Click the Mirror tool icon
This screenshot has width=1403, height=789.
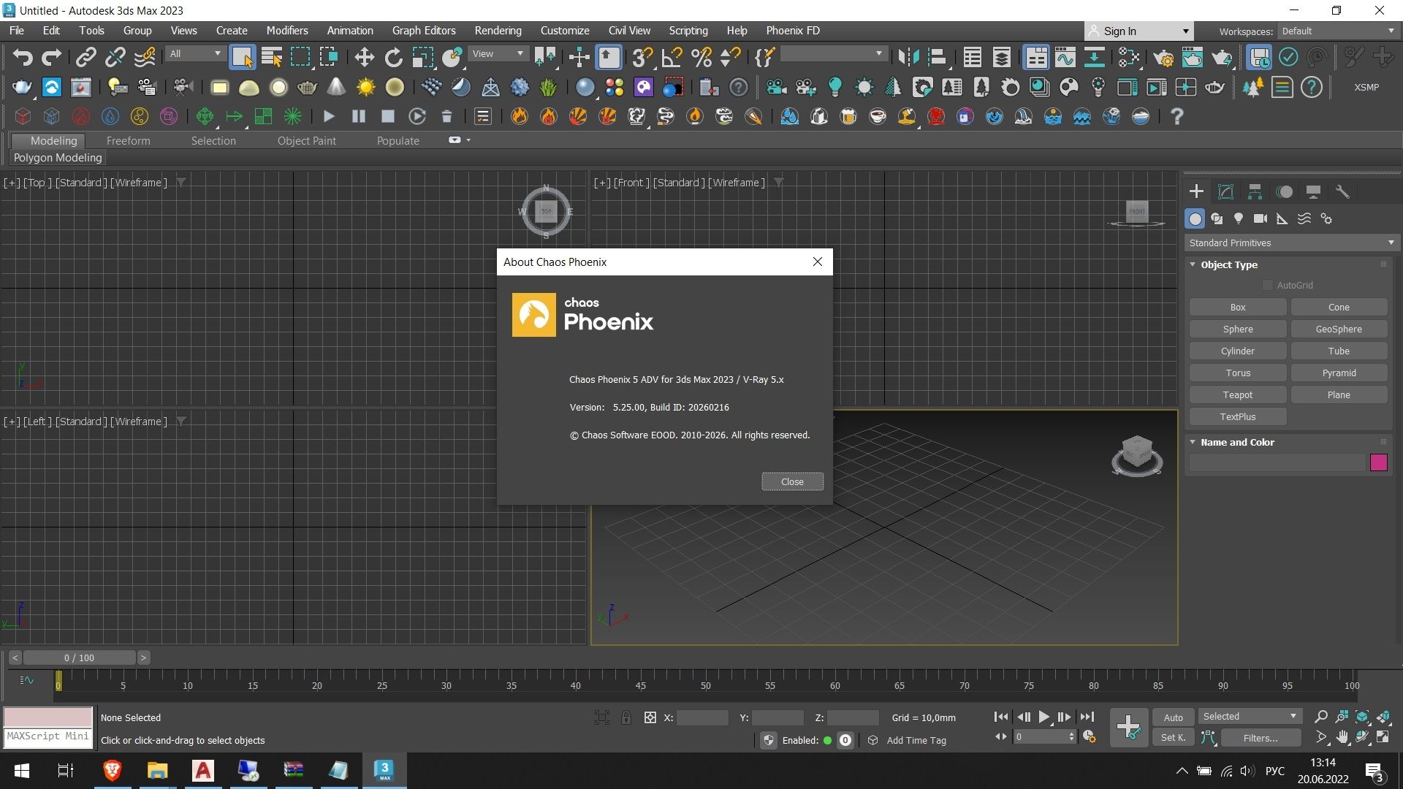[908, 57]
